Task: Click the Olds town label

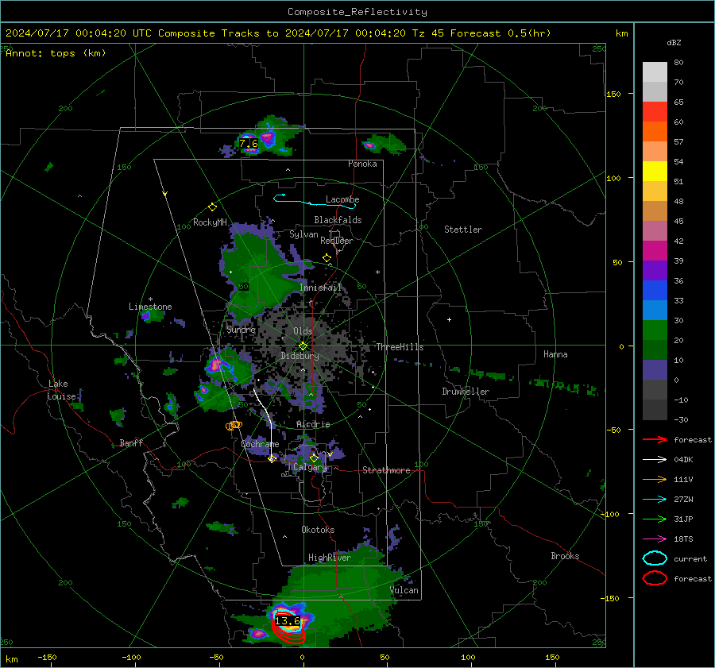Action: point(303,331)
